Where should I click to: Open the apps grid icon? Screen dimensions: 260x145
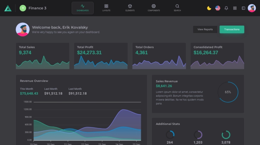tap(235, 8)
